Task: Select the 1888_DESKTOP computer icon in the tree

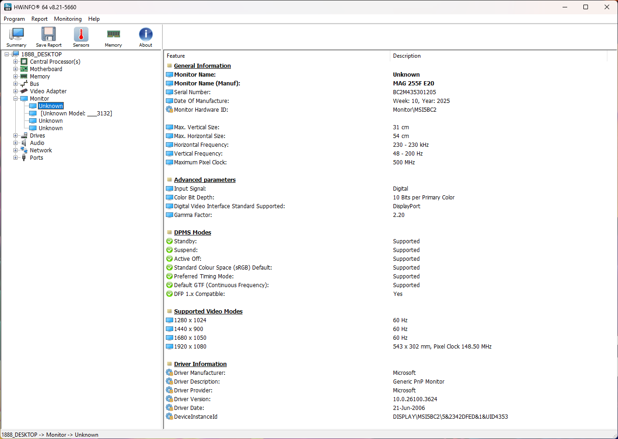Action: 16,54
